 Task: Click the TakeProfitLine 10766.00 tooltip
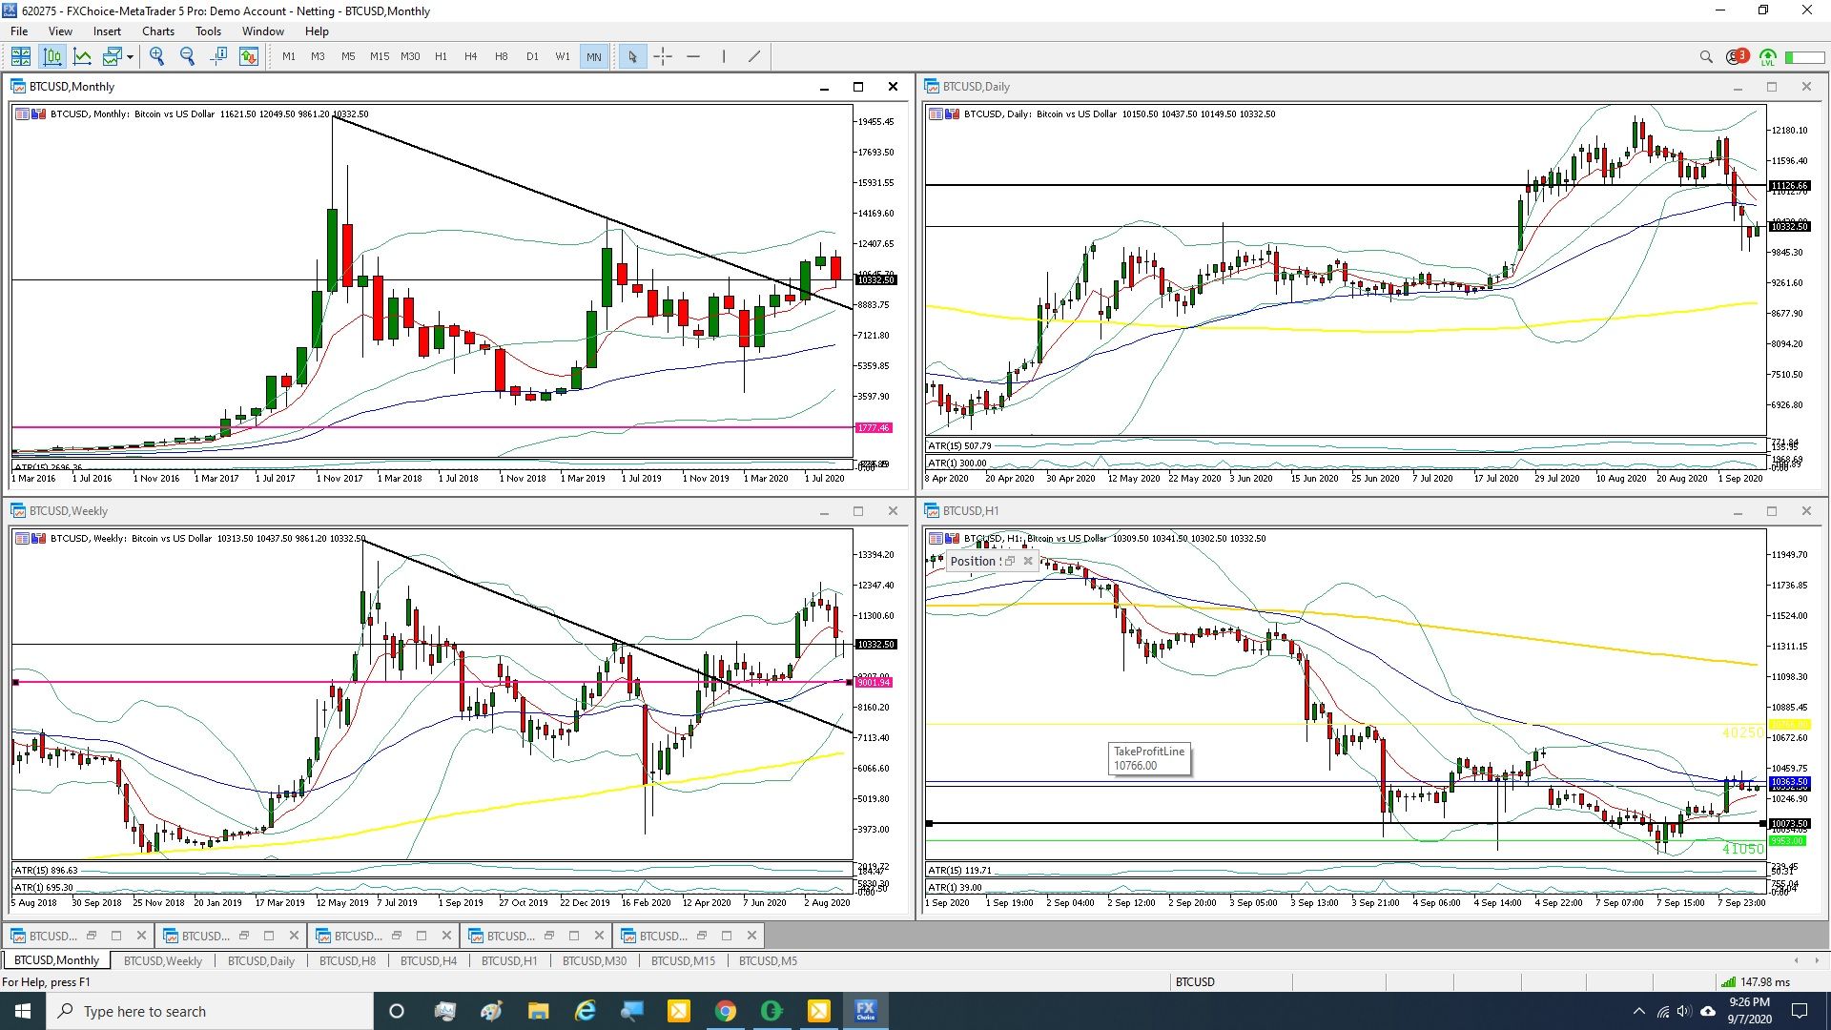(x=1149, y=758)
